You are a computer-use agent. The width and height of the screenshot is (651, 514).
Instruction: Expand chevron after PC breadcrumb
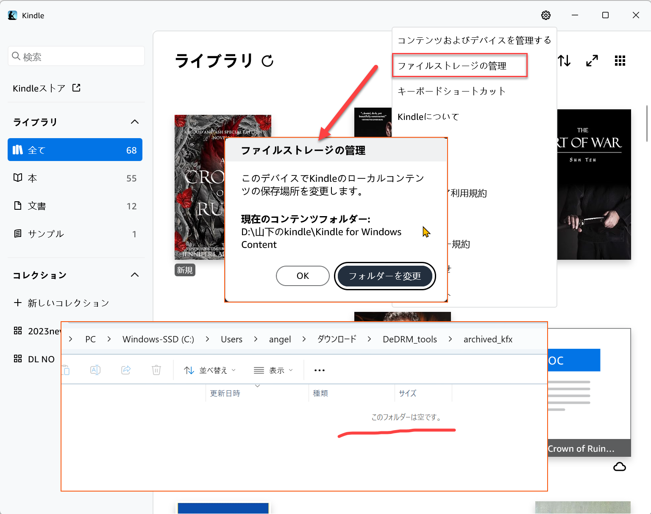109,339
